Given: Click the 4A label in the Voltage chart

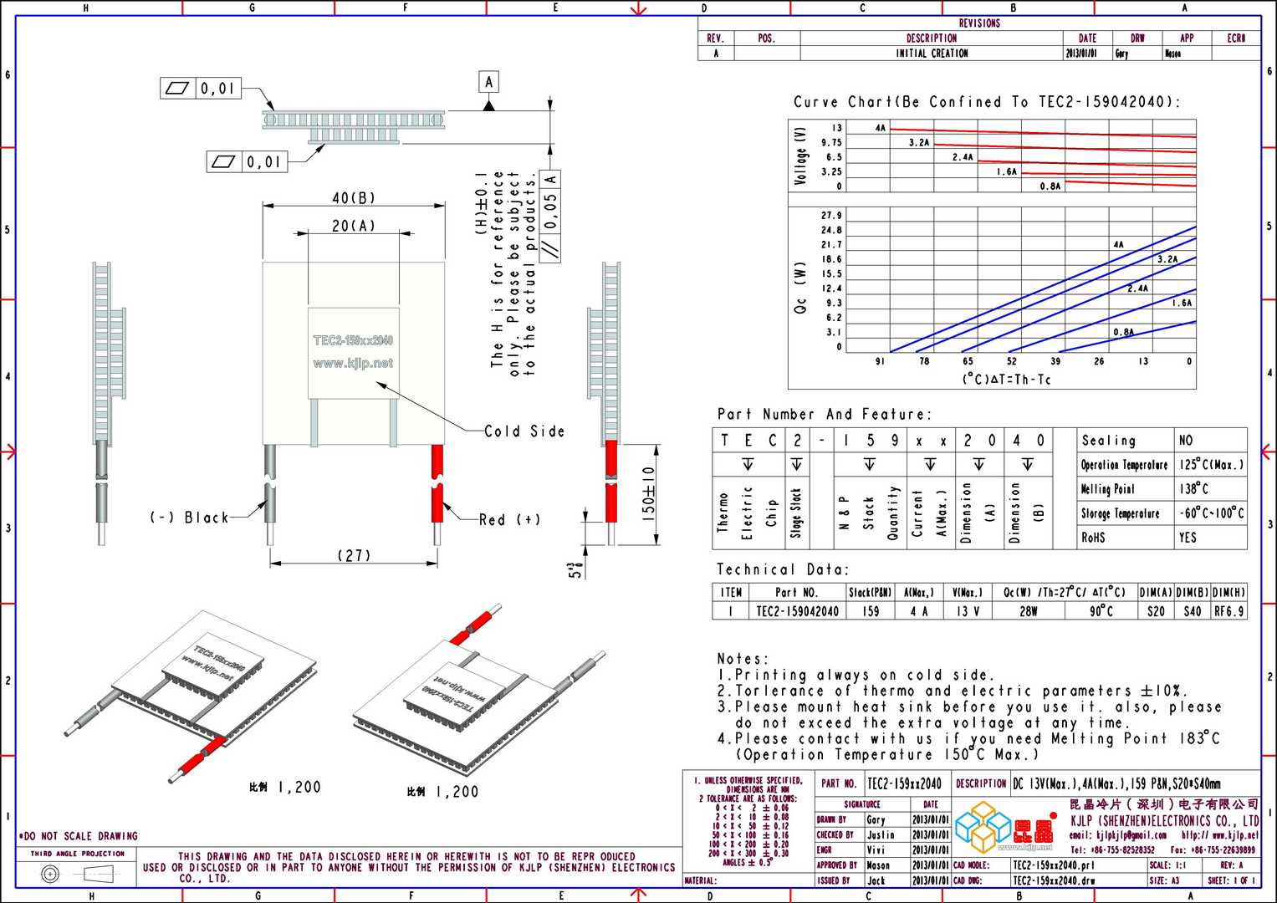Looking at the screenshot, I should (x=881, y=128).
